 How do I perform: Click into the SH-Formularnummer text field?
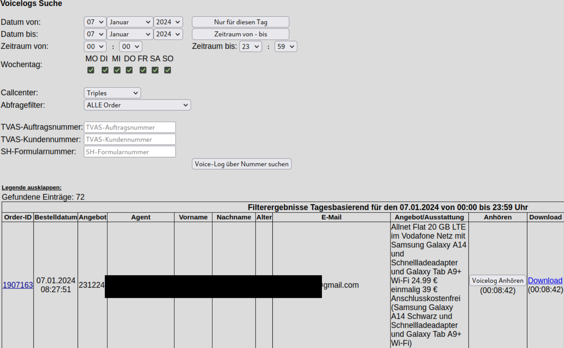130,152
